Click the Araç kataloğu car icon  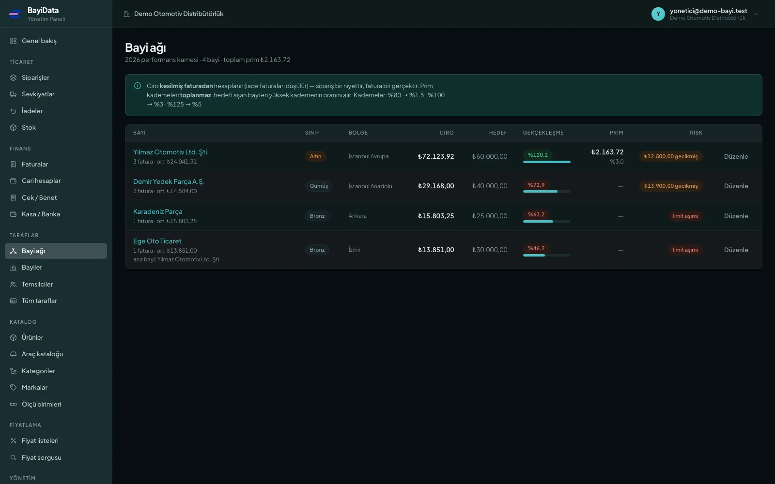(13, 354)
